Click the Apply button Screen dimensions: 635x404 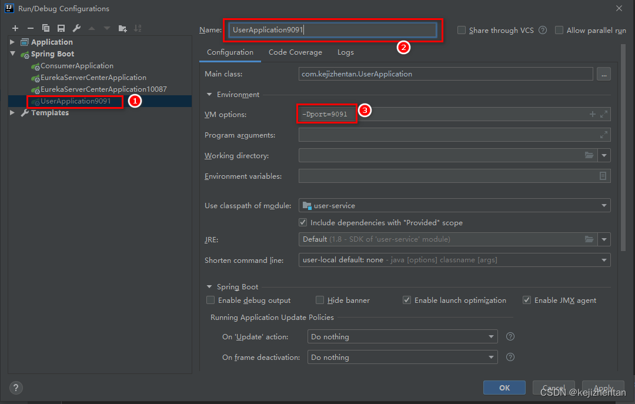click(x=603, y=388)
